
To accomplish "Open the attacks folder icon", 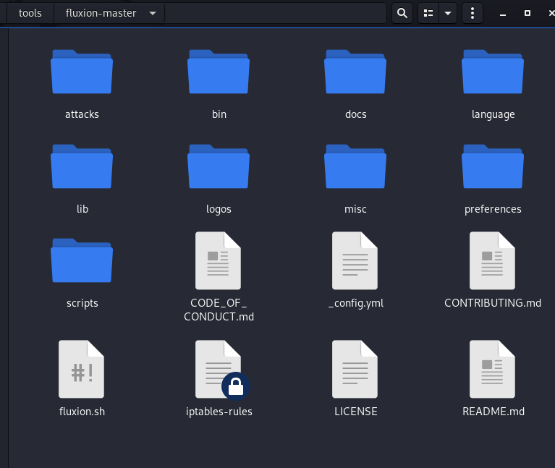I will coord(82,72).
